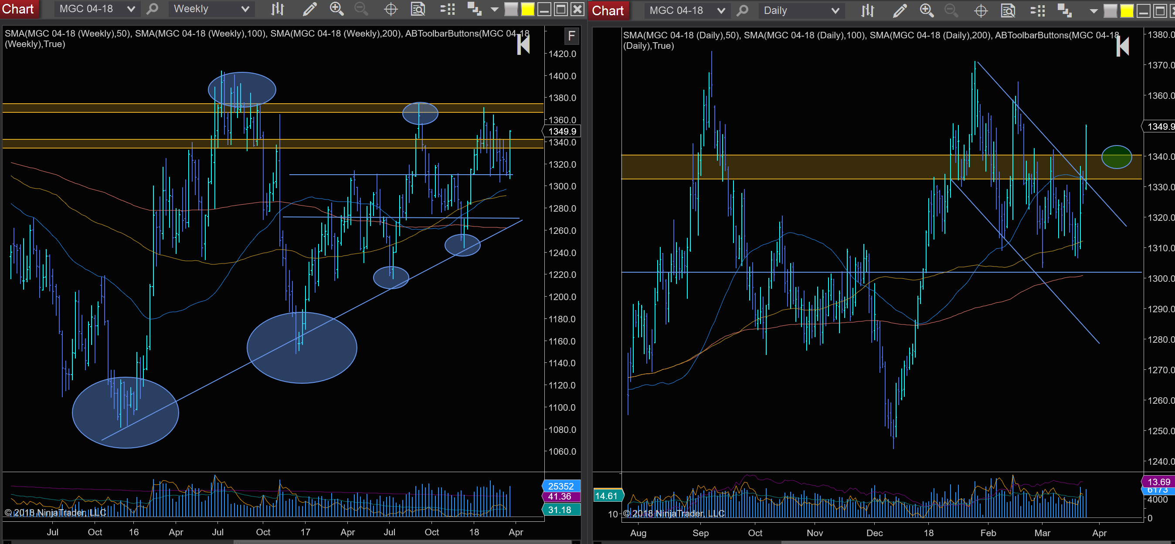Toggle crosshair cursor in Daily toolbar
1175x544 pixels.
[981, 11]
